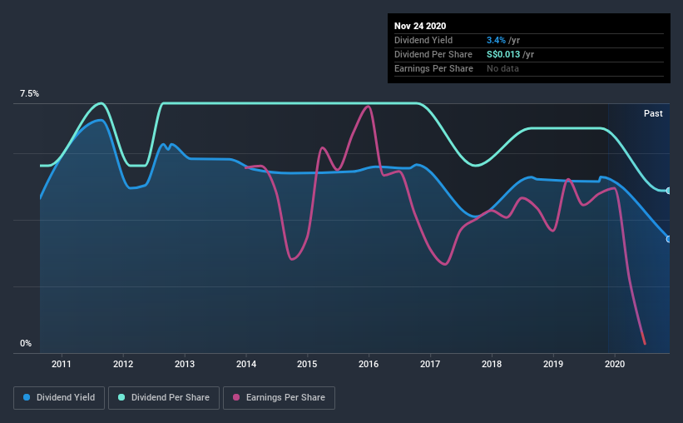Click the pink Earnings Per Share legend dot
This screenshot has height=423, width=683.
236,397
